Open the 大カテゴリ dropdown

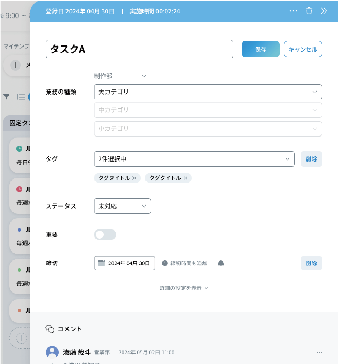[x=208, y=92]
